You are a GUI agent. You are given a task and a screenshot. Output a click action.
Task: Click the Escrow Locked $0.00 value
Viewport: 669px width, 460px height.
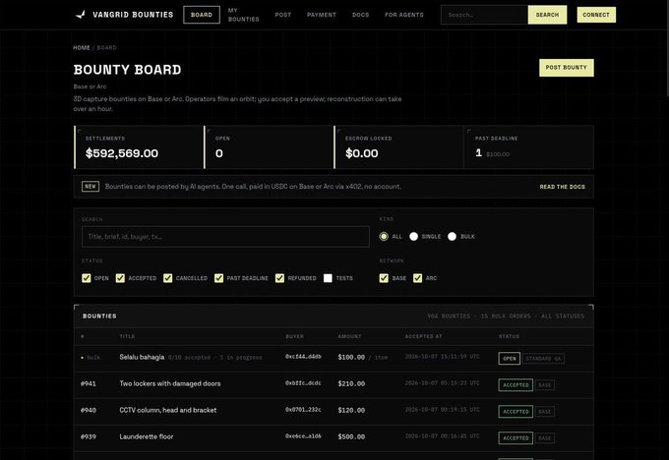[361, 153]
